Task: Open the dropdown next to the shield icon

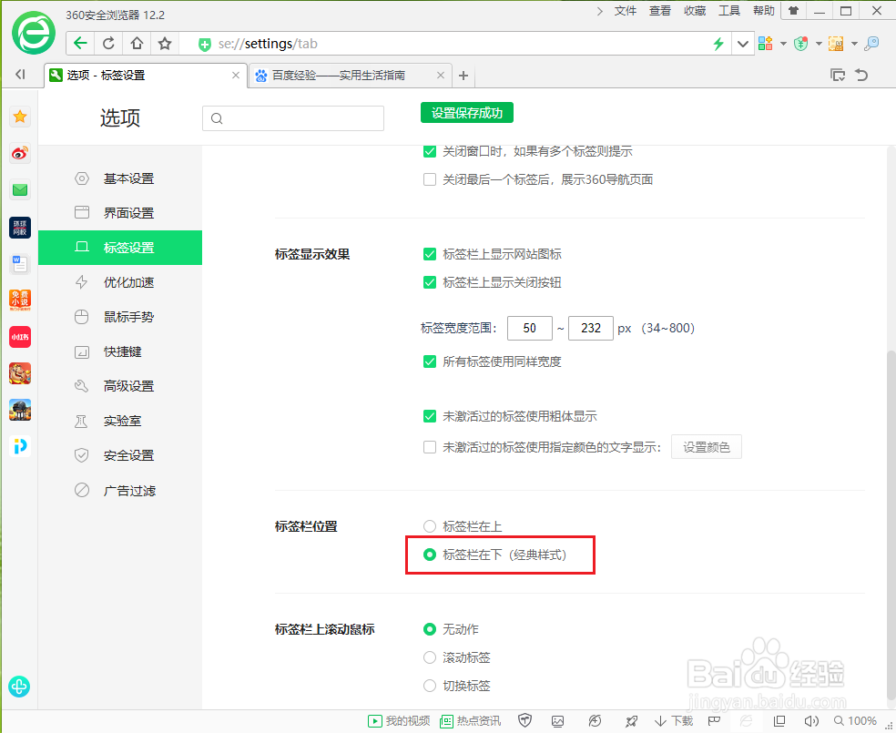Action: (818, 43)
